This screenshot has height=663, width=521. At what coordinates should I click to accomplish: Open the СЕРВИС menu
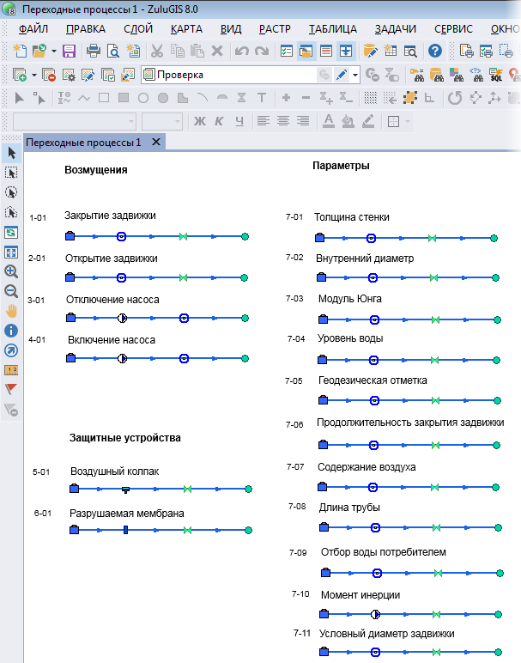tap(453, 28)
